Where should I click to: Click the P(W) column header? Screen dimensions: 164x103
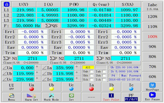[74, 4]
